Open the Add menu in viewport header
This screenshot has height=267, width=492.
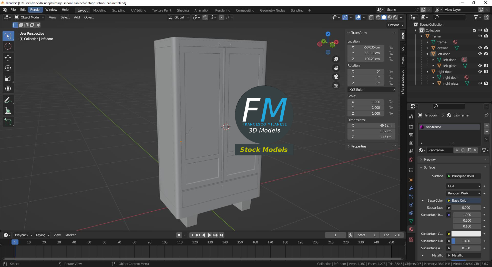(77, 17)
